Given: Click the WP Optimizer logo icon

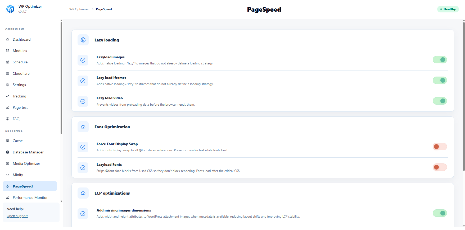Looking at the screenshot, I should 10,9.
